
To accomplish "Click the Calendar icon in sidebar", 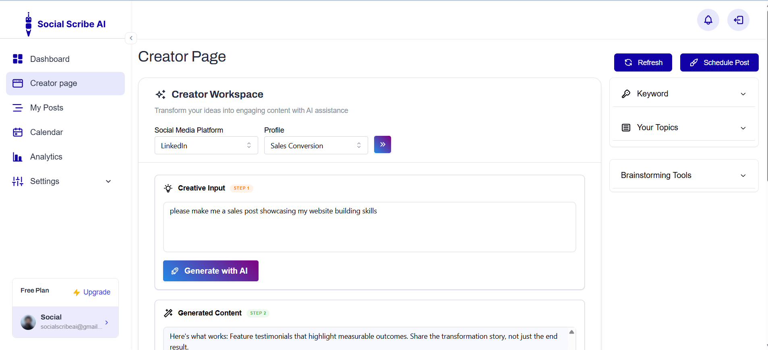I will (x=18, y=132).
